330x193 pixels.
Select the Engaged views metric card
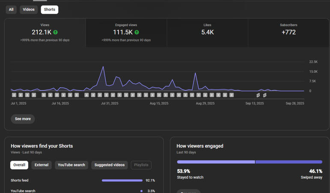[x=126, y=33]
